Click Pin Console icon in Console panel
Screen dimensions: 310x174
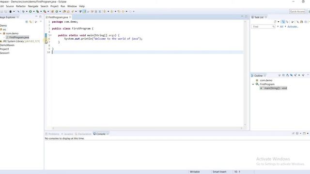pos(293,133)
